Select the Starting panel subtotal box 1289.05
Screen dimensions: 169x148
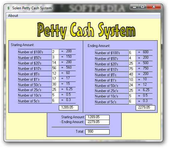68,108
